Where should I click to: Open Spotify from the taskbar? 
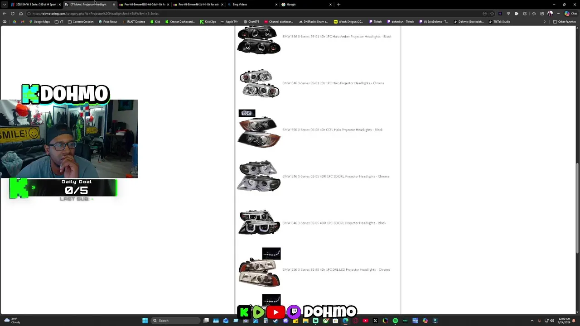click(x=395, y=321)
